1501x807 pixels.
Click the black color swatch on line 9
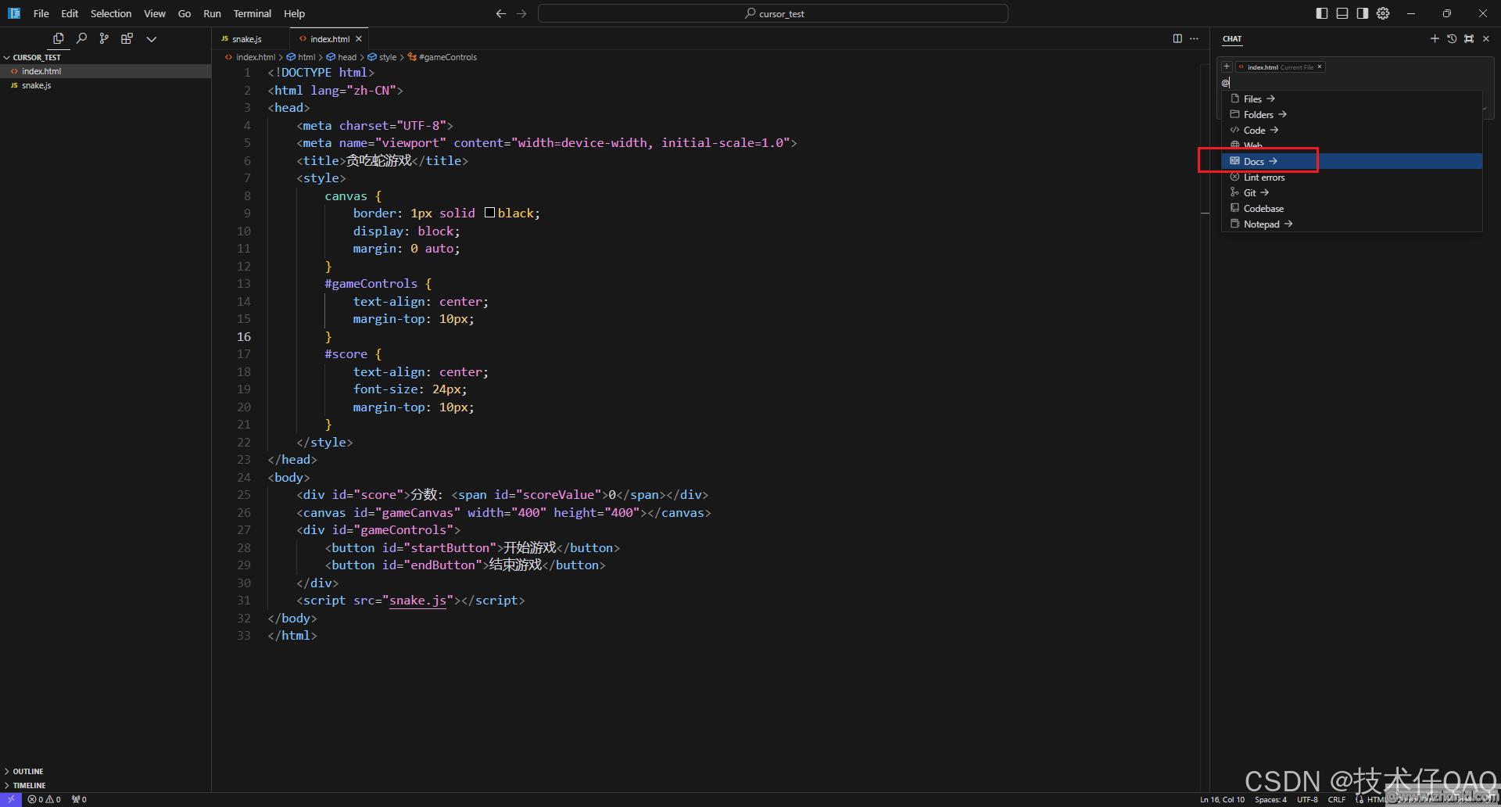coord(489,213)
